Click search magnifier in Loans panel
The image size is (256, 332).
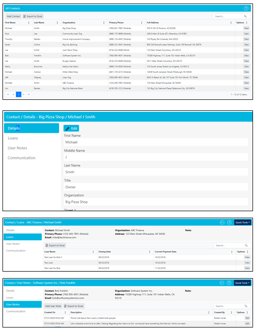coord(246,246)
